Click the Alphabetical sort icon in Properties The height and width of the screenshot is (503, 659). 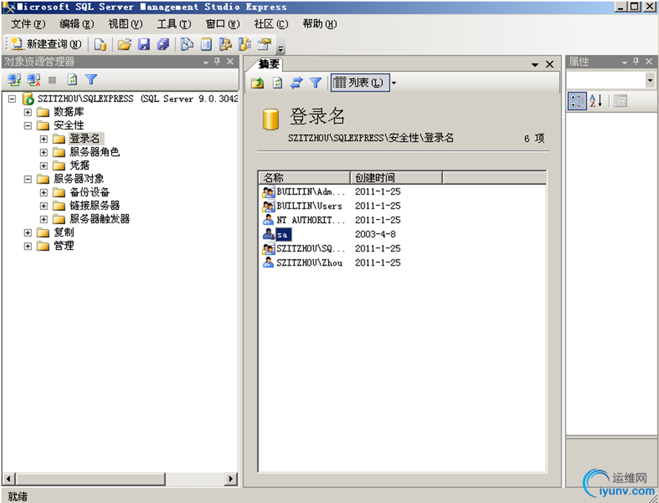(596, 101)
